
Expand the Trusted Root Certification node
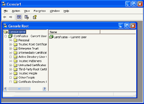tap(10, 45)
